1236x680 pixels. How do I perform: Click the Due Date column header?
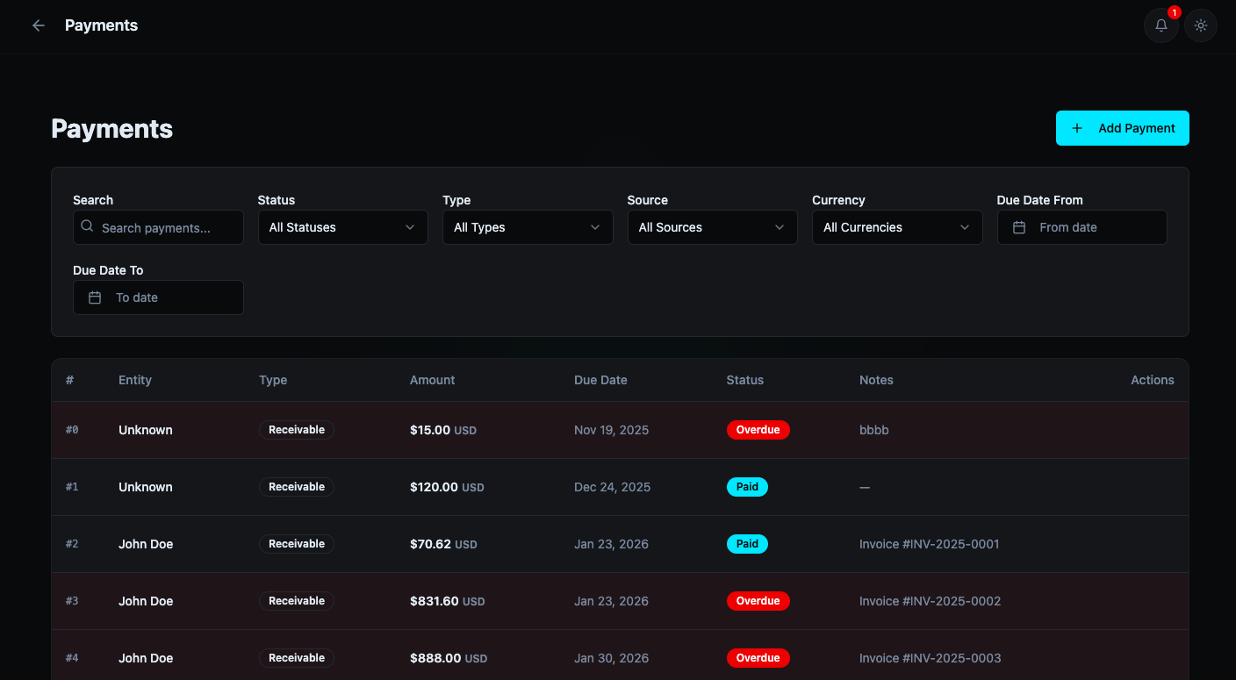(600, 380)
